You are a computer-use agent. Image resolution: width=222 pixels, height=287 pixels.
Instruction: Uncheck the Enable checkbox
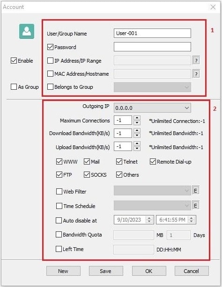click(14, 61)
